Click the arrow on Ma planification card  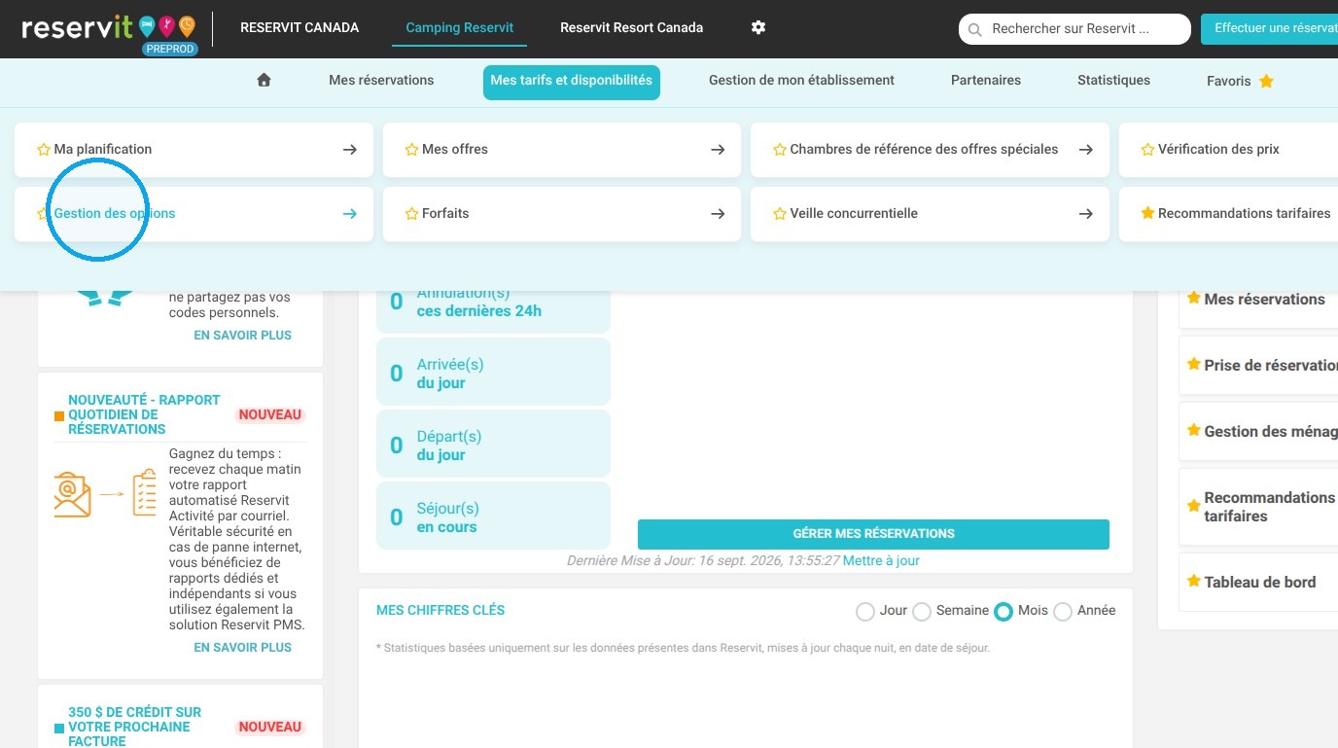(350, 150)
